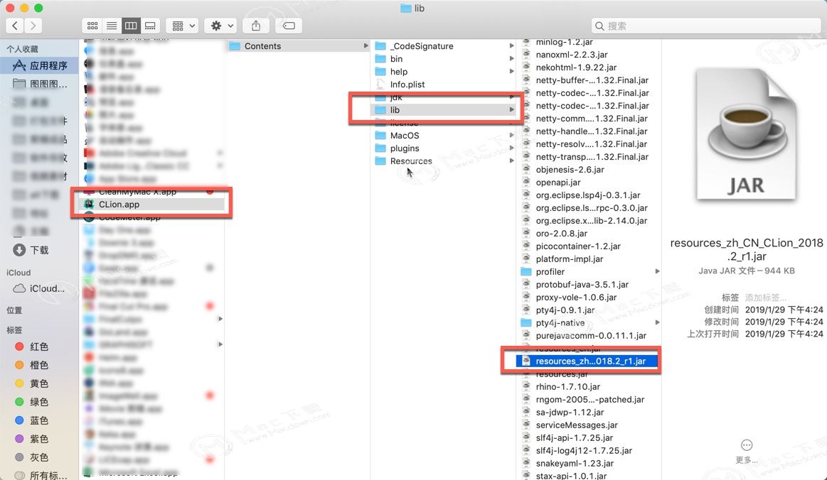Select rhino-1.7.10.jar file icon

tap(525, 386)
